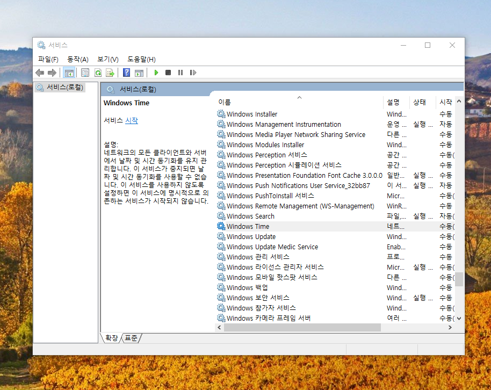The width and height of the screenshot is (491, 390).
Task: Click the 시작 link to start service
Action: pyautogui.click(x=132, y=120)
